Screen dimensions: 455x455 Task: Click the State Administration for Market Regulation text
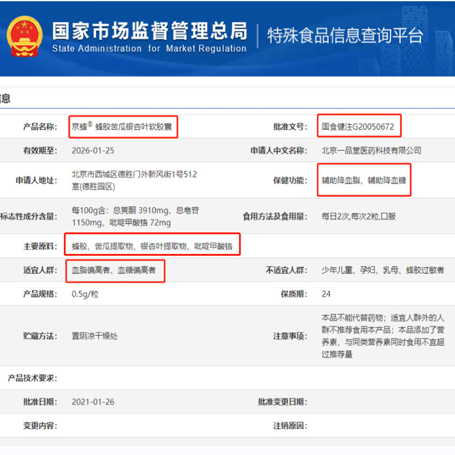coord(149,48)
